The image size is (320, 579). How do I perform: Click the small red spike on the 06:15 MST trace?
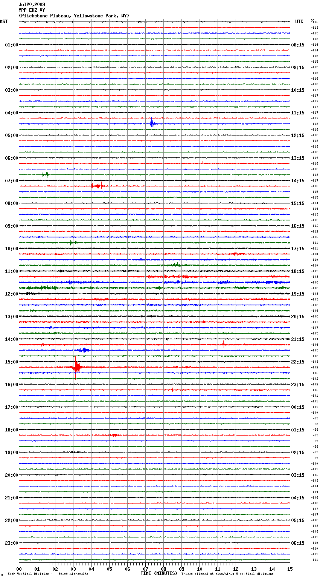pyautogui.click(x=203, y=163)
